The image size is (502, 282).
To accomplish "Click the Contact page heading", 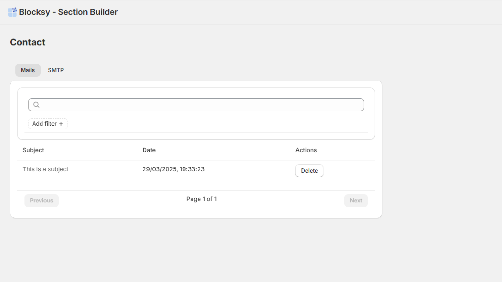I will pyautogui.click(x=28, y=42).
